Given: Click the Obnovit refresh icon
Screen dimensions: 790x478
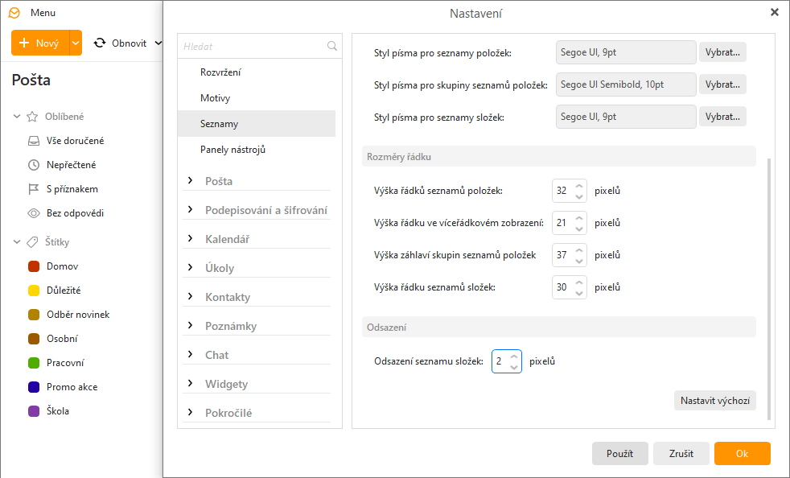Looking at the screenshot, I should coord(100,43).
